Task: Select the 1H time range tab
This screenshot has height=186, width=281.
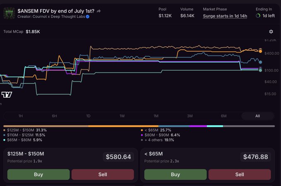Action: click(21, 116)
